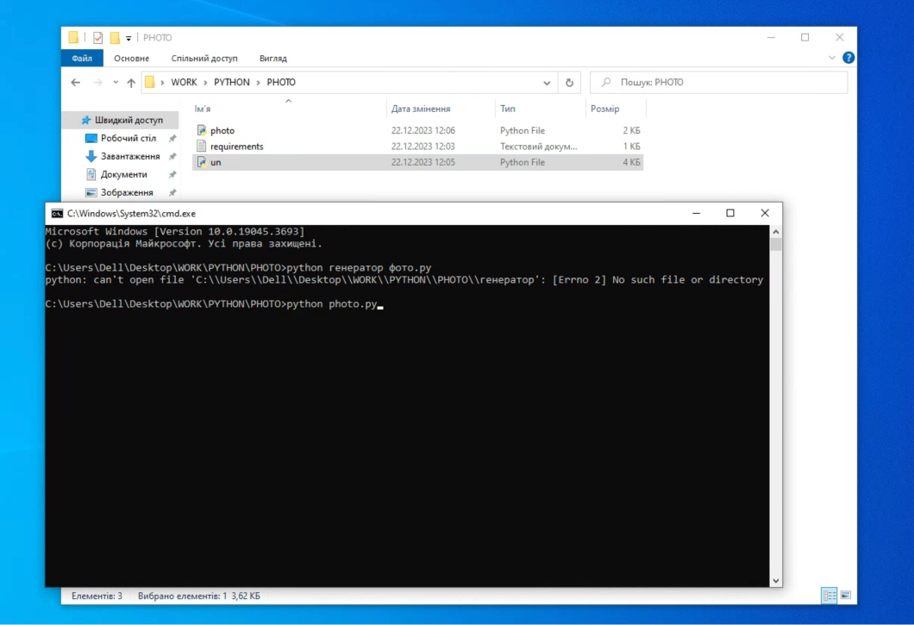Switch to details view icon

[x=829, y=596]
